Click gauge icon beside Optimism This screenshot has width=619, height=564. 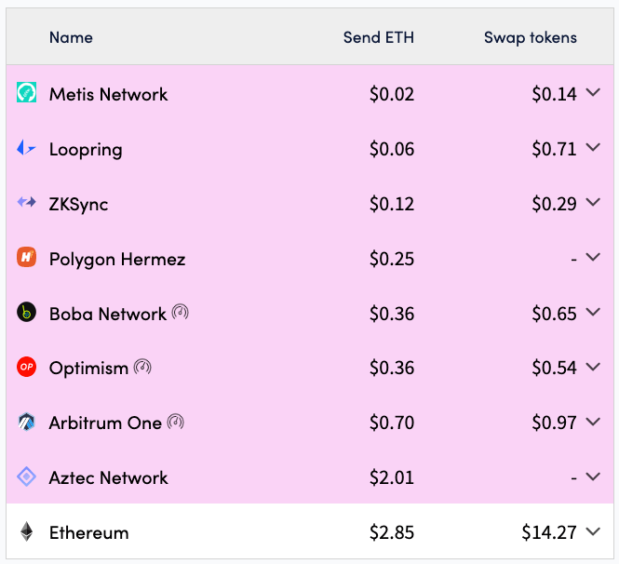click(x=142, y=367)
